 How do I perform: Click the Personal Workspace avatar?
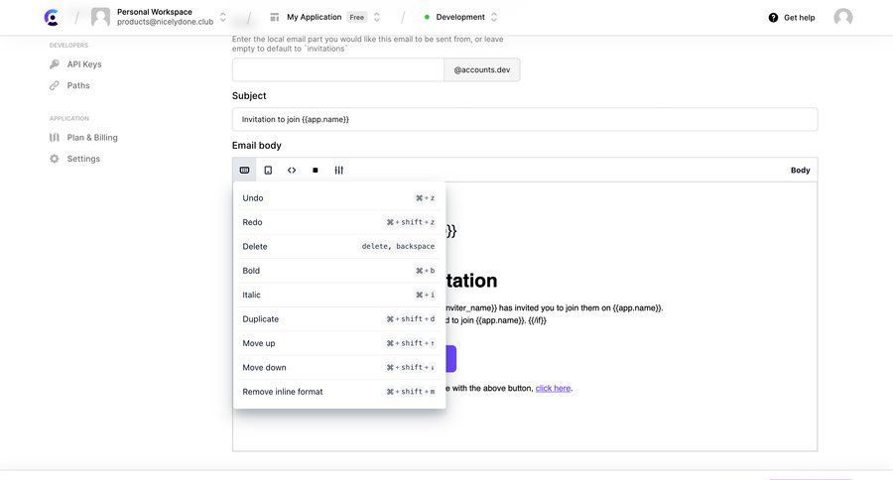[x=101, y=17]
